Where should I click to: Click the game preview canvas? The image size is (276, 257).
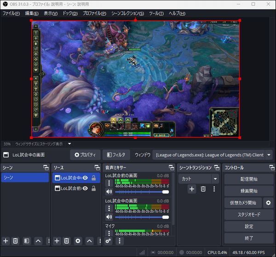135,79
